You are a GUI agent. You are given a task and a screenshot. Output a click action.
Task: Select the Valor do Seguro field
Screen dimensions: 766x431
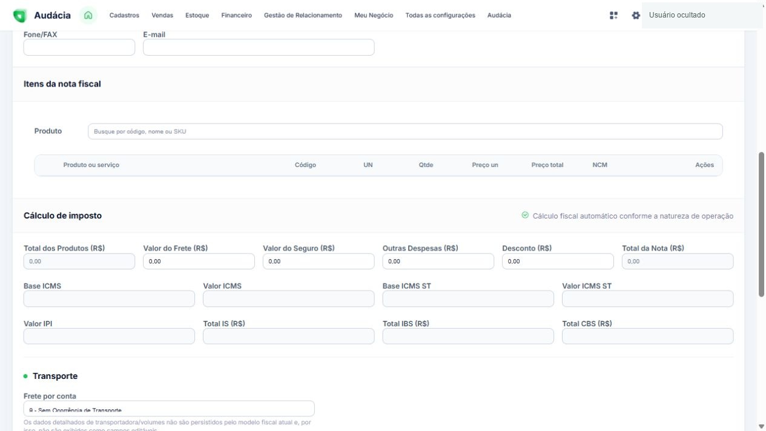click(x=319, y=262)
